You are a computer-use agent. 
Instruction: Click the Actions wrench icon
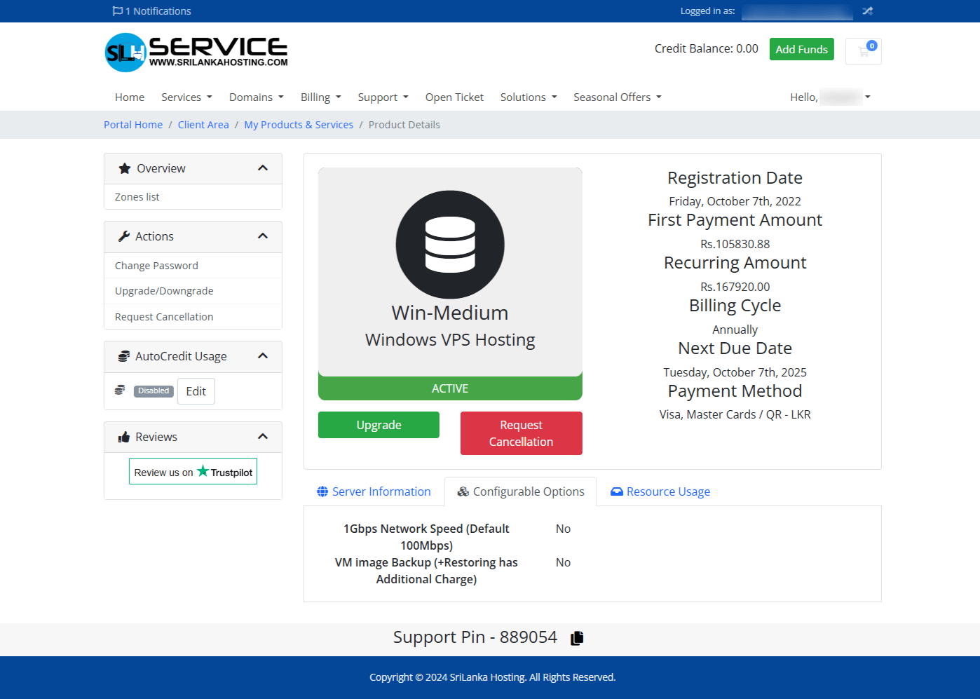[124, 236]
